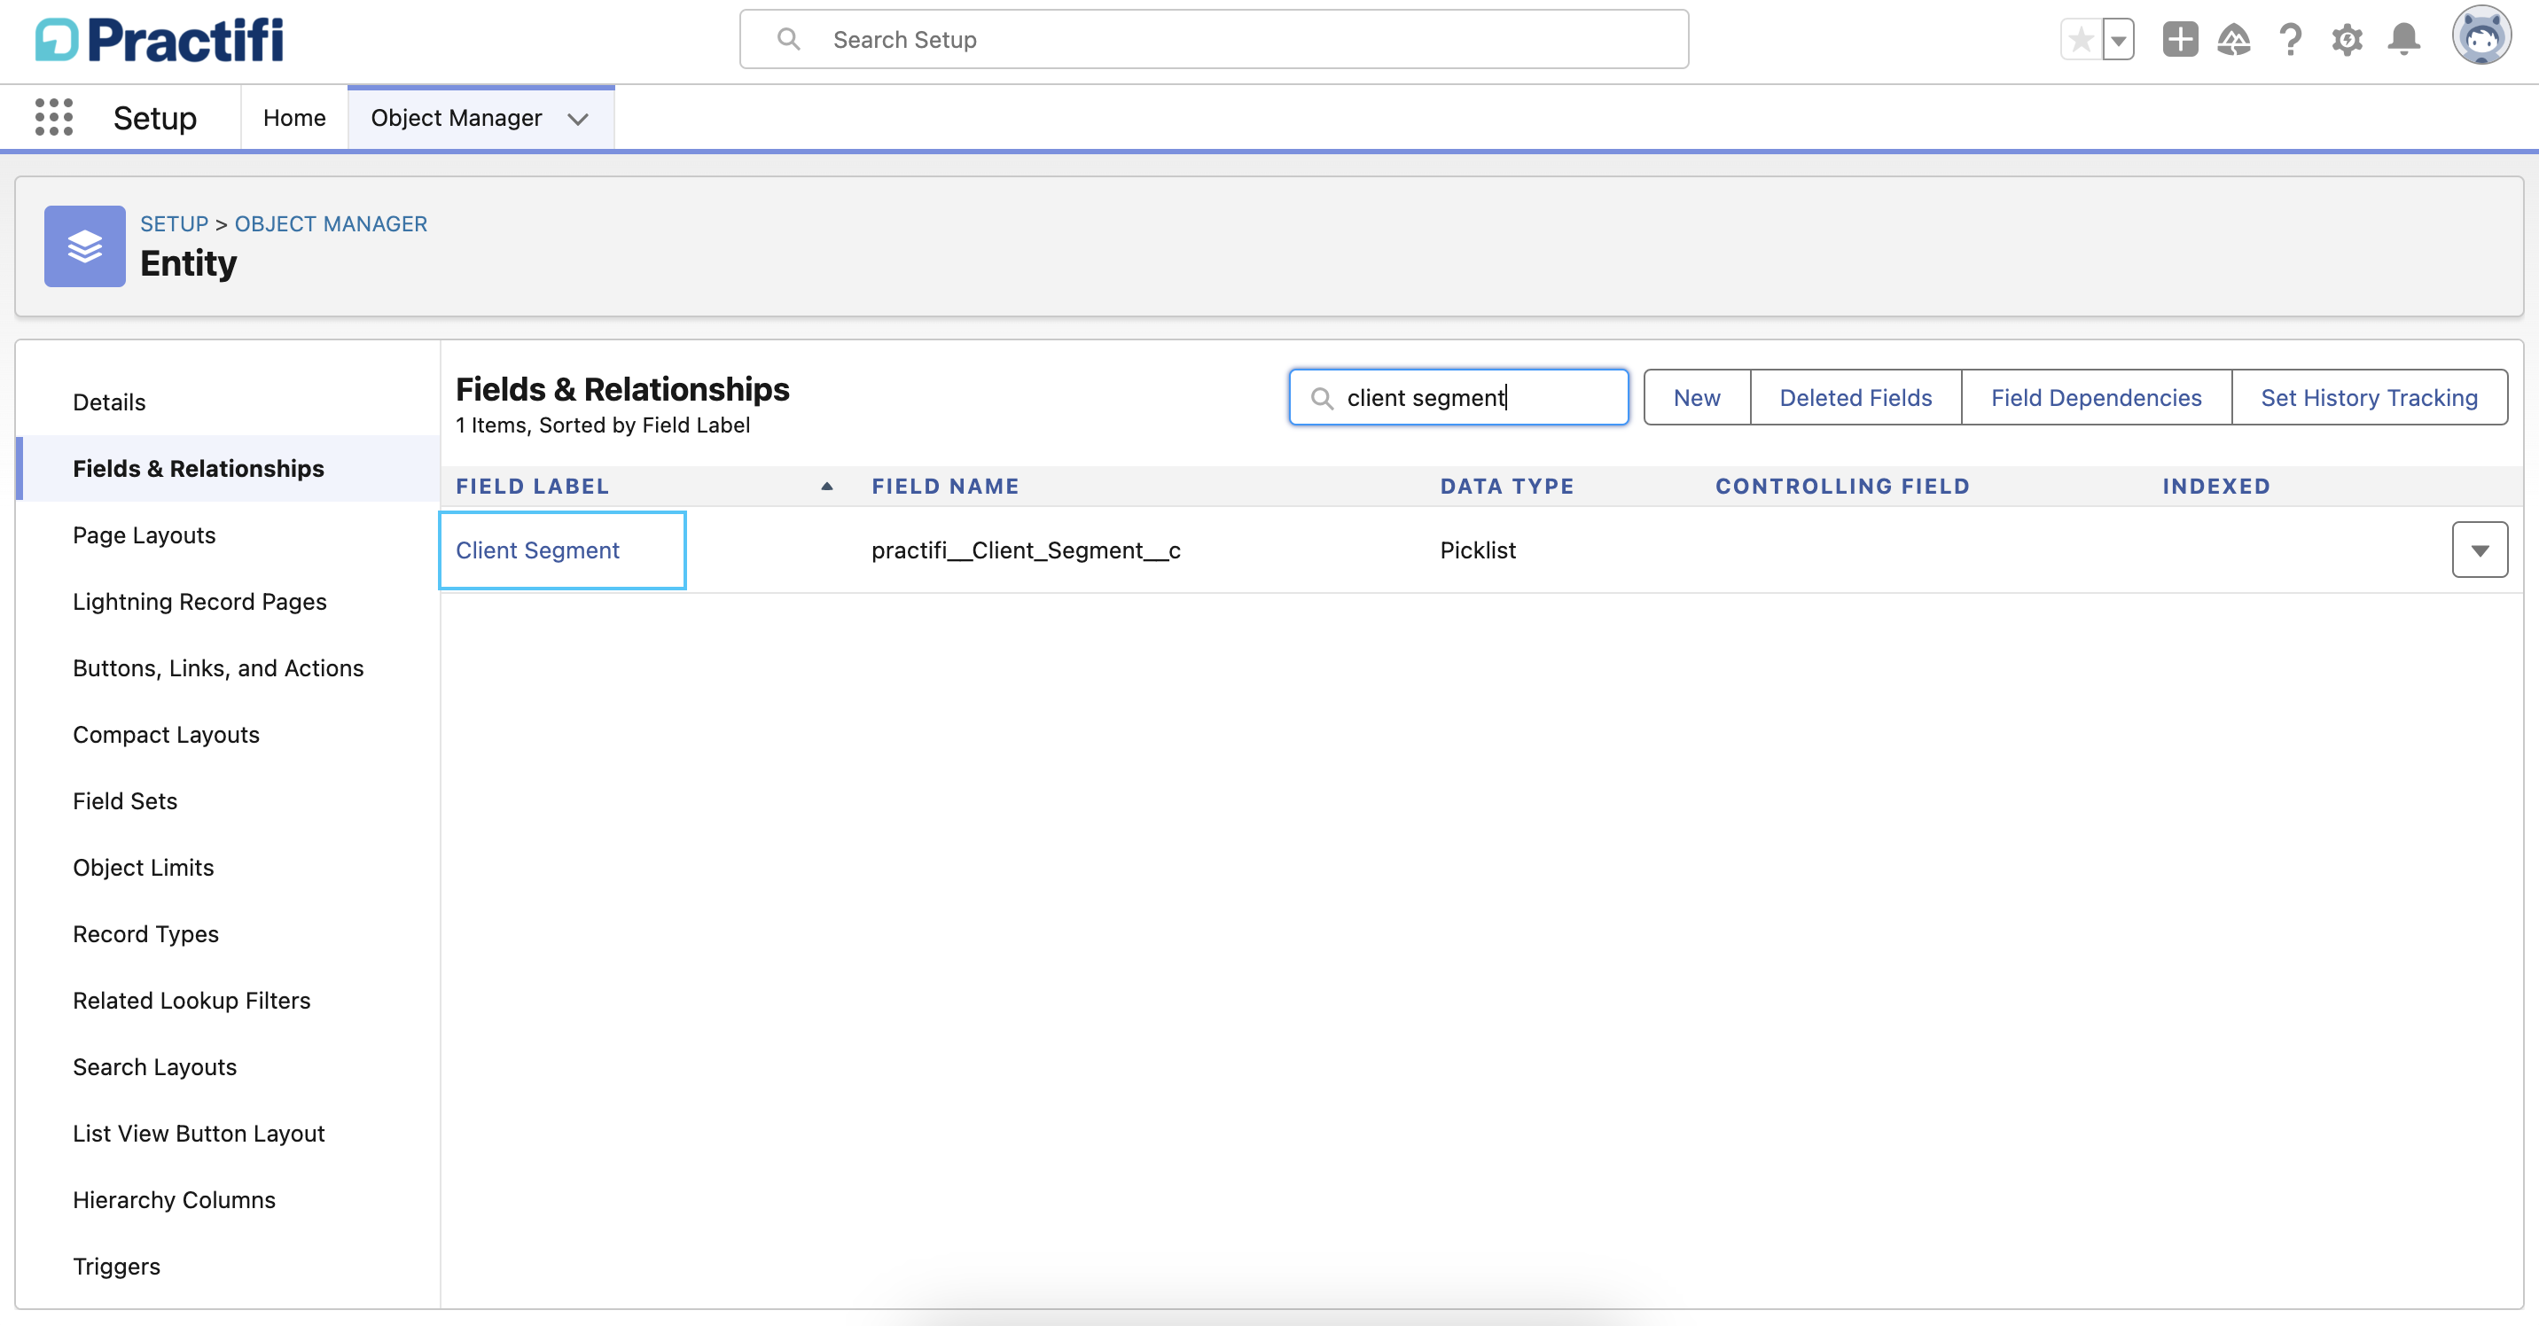Click Set History Tracking
Screen dimensions: 2539x1326
point(2370,397)
